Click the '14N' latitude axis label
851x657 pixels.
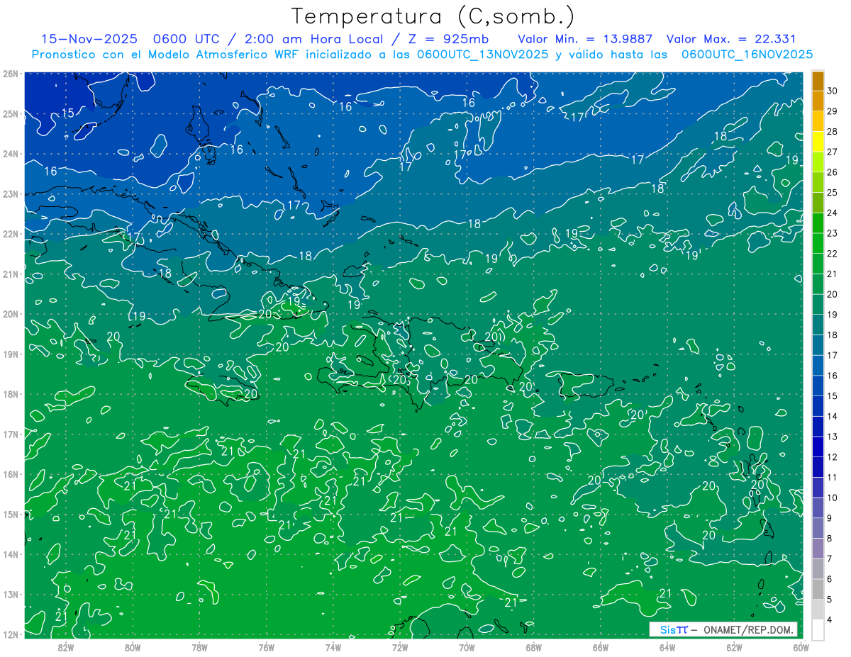[11, 554]
